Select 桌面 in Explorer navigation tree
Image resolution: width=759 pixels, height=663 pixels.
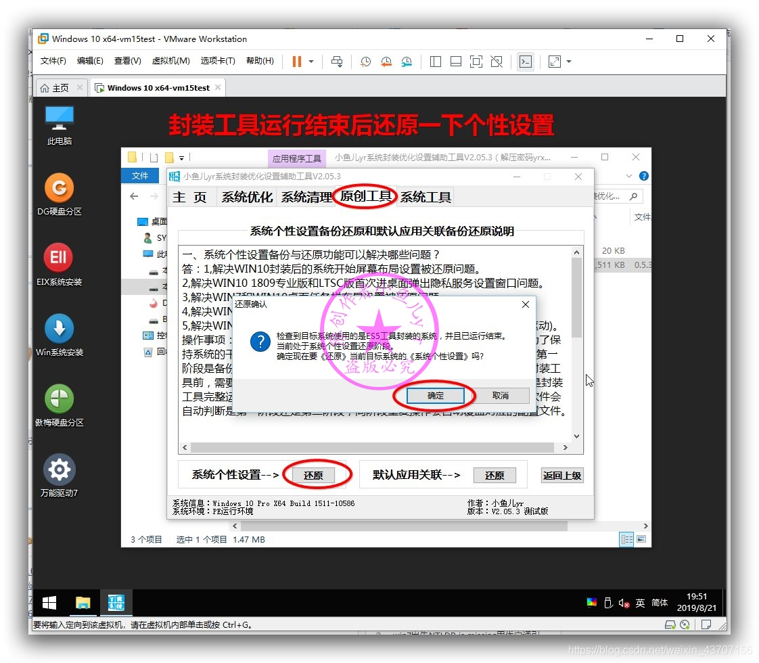152,222
